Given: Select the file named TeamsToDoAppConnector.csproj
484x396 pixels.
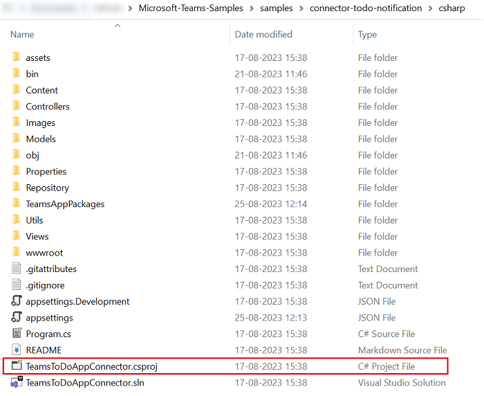Looking at the screenshot, I should (x=92, y=366).
